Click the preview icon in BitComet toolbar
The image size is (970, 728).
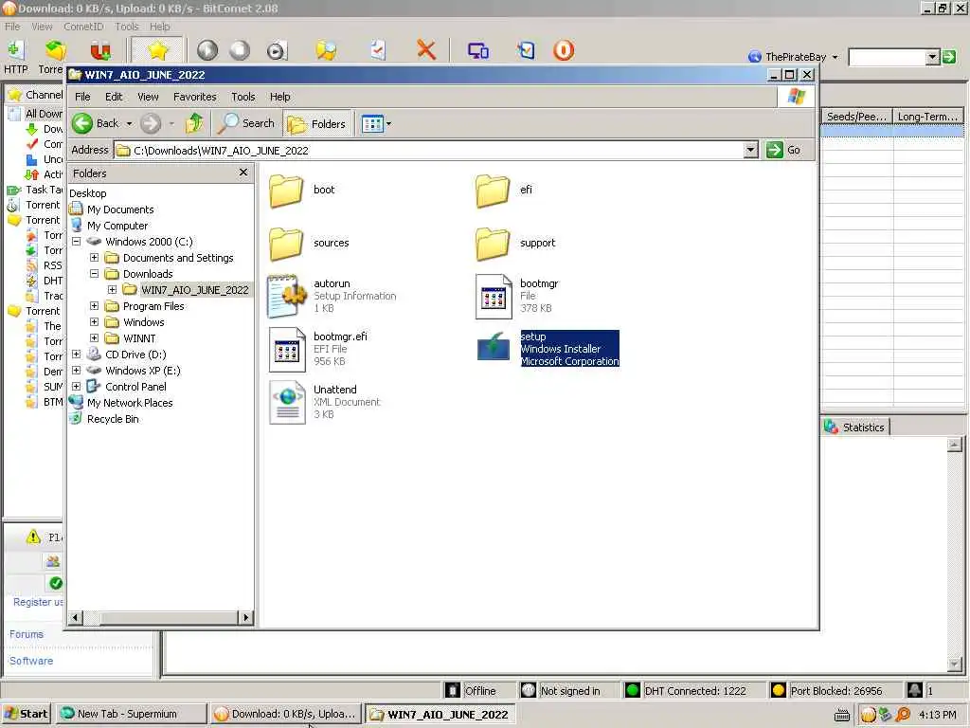[277, 51]
